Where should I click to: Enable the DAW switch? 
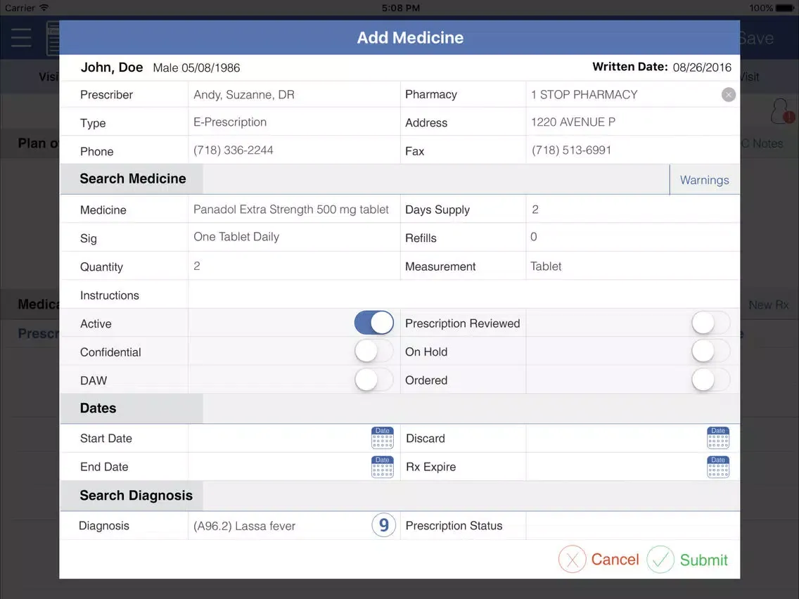(374, 380)
